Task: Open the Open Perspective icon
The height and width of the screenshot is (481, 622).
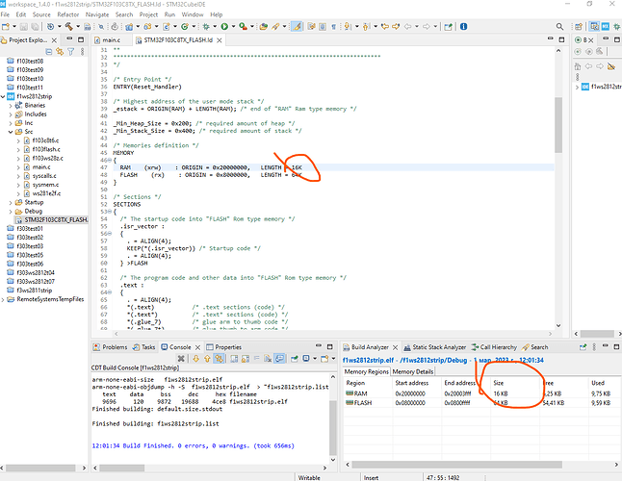Action: click(579, 27)
